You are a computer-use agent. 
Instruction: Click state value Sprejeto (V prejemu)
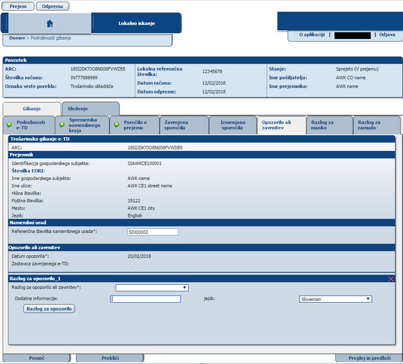(x=357, y=69)
